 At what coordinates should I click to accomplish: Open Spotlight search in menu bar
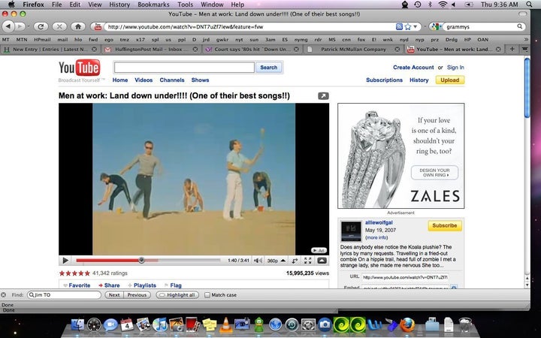[529, 5]
